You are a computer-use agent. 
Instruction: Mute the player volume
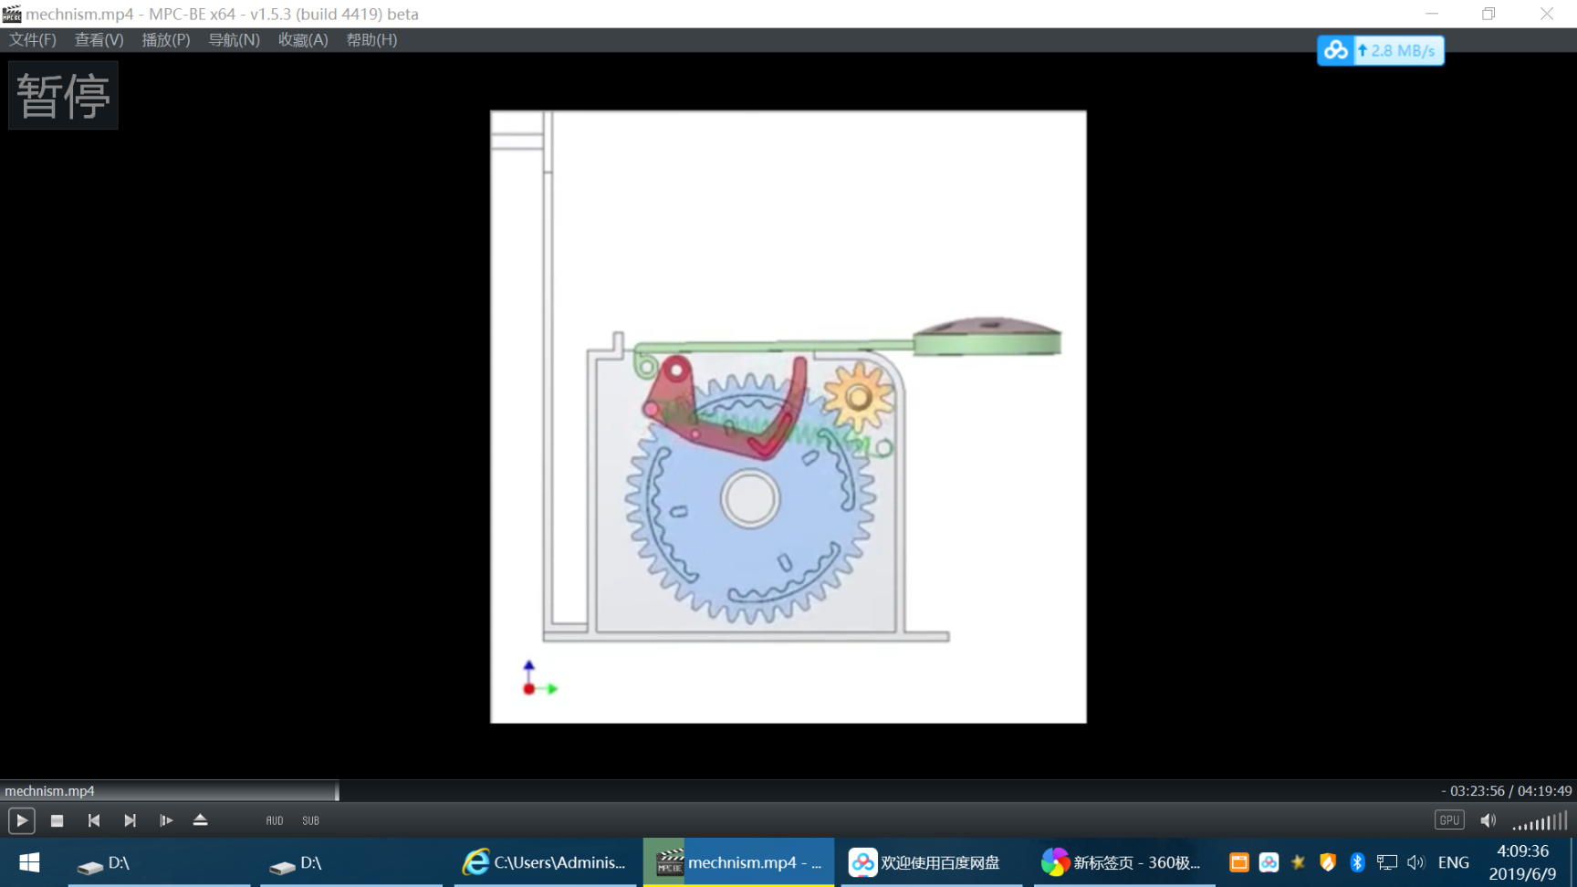[x=1488, y=820]
